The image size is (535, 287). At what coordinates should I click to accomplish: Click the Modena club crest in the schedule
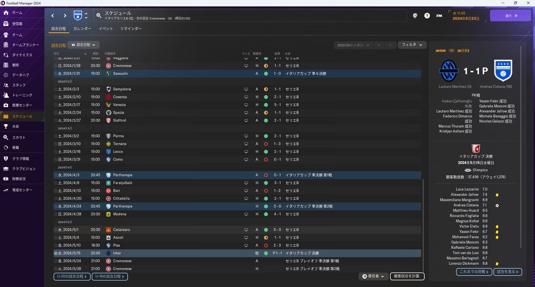(108, 214)
